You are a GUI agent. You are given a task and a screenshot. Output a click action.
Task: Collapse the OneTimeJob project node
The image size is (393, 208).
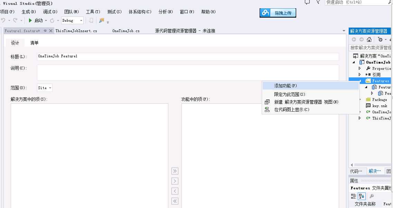click(354, 62)
